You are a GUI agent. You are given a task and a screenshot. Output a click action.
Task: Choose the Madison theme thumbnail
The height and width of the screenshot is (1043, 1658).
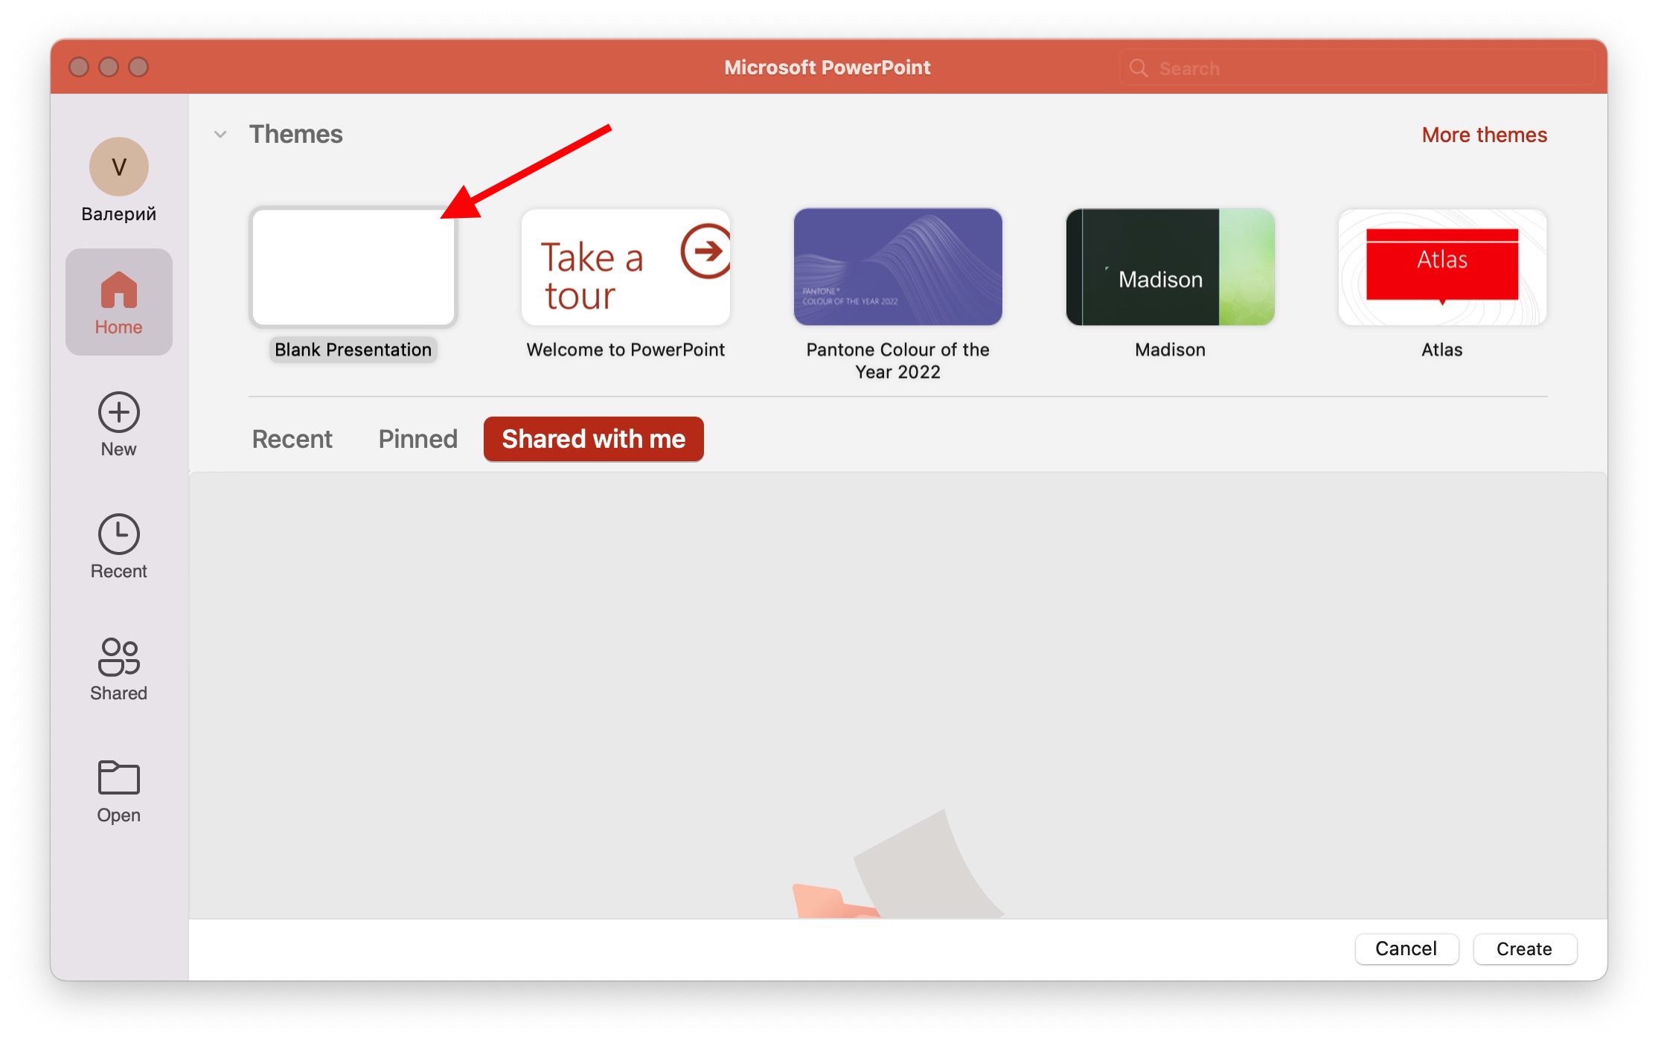coord(1171,267)
